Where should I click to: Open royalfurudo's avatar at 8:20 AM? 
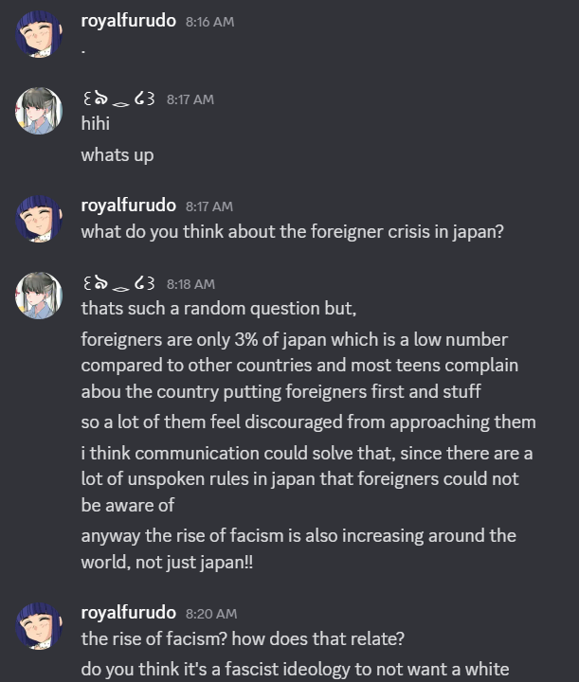tap(39, 626)
